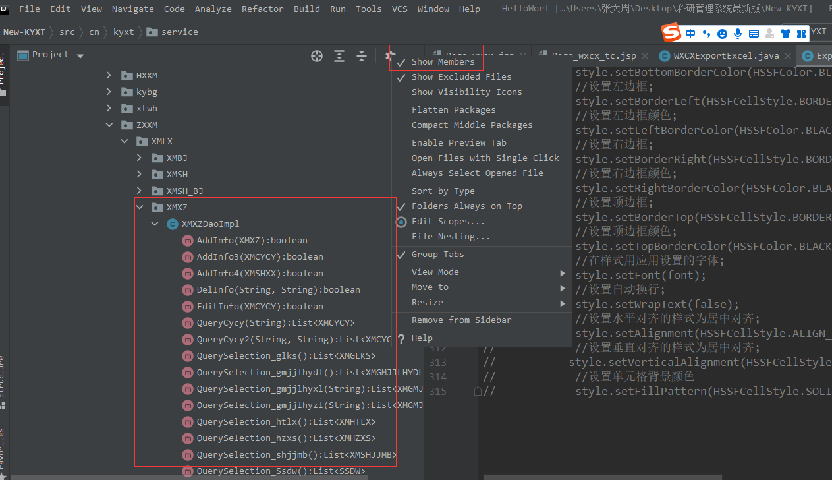Open the Refactor menu
The height and width of the screenshot is (480, 832).
click(x=263, y=9)
